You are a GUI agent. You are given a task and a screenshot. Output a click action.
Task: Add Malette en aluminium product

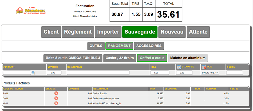point(188,58)
